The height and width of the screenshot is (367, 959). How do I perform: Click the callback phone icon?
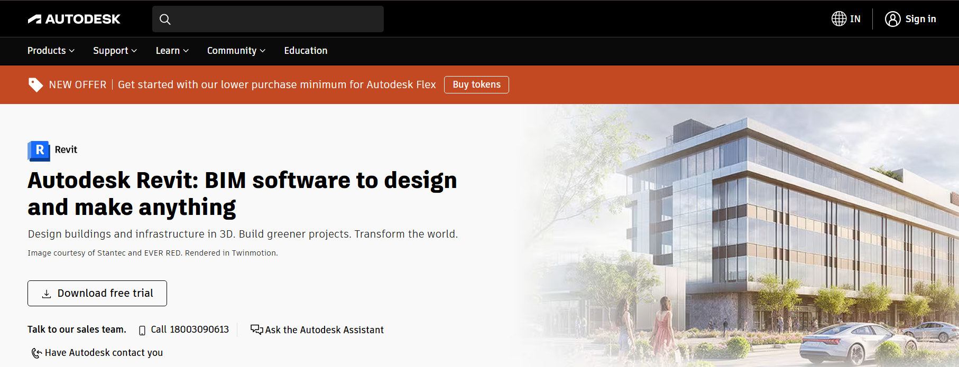click(36, 353)
